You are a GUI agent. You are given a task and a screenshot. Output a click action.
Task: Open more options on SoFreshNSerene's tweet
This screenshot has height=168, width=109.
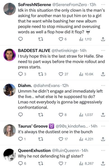(103, 4)
